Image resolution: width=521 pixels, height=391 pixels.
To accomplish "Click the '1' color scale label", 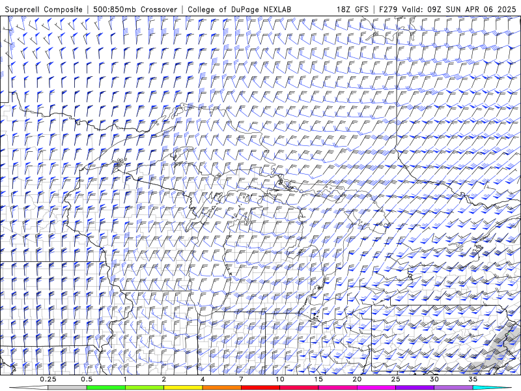I will (125, 379).
